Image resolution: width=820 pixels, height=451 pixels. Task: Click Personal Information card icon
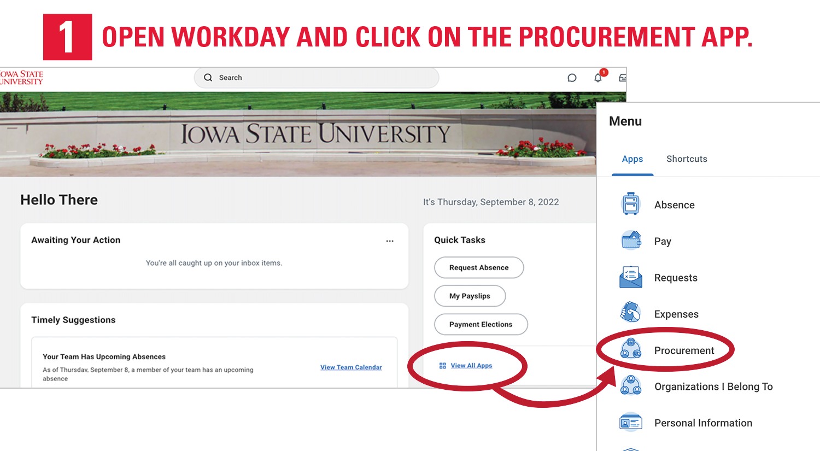tap(631, 422)
